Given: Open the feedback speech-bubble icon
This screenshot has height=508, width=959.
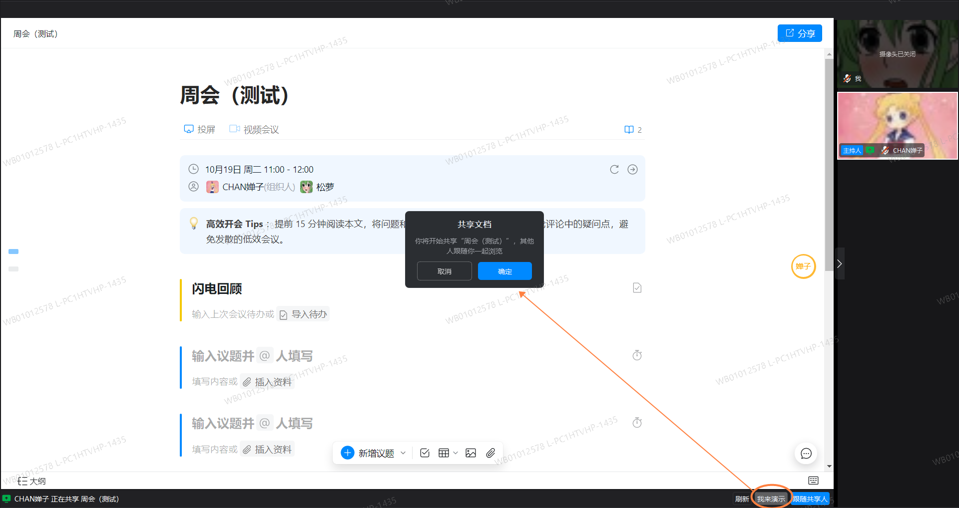Looking at the screenshot, I should pyautogui.click(x=806, y=454).
